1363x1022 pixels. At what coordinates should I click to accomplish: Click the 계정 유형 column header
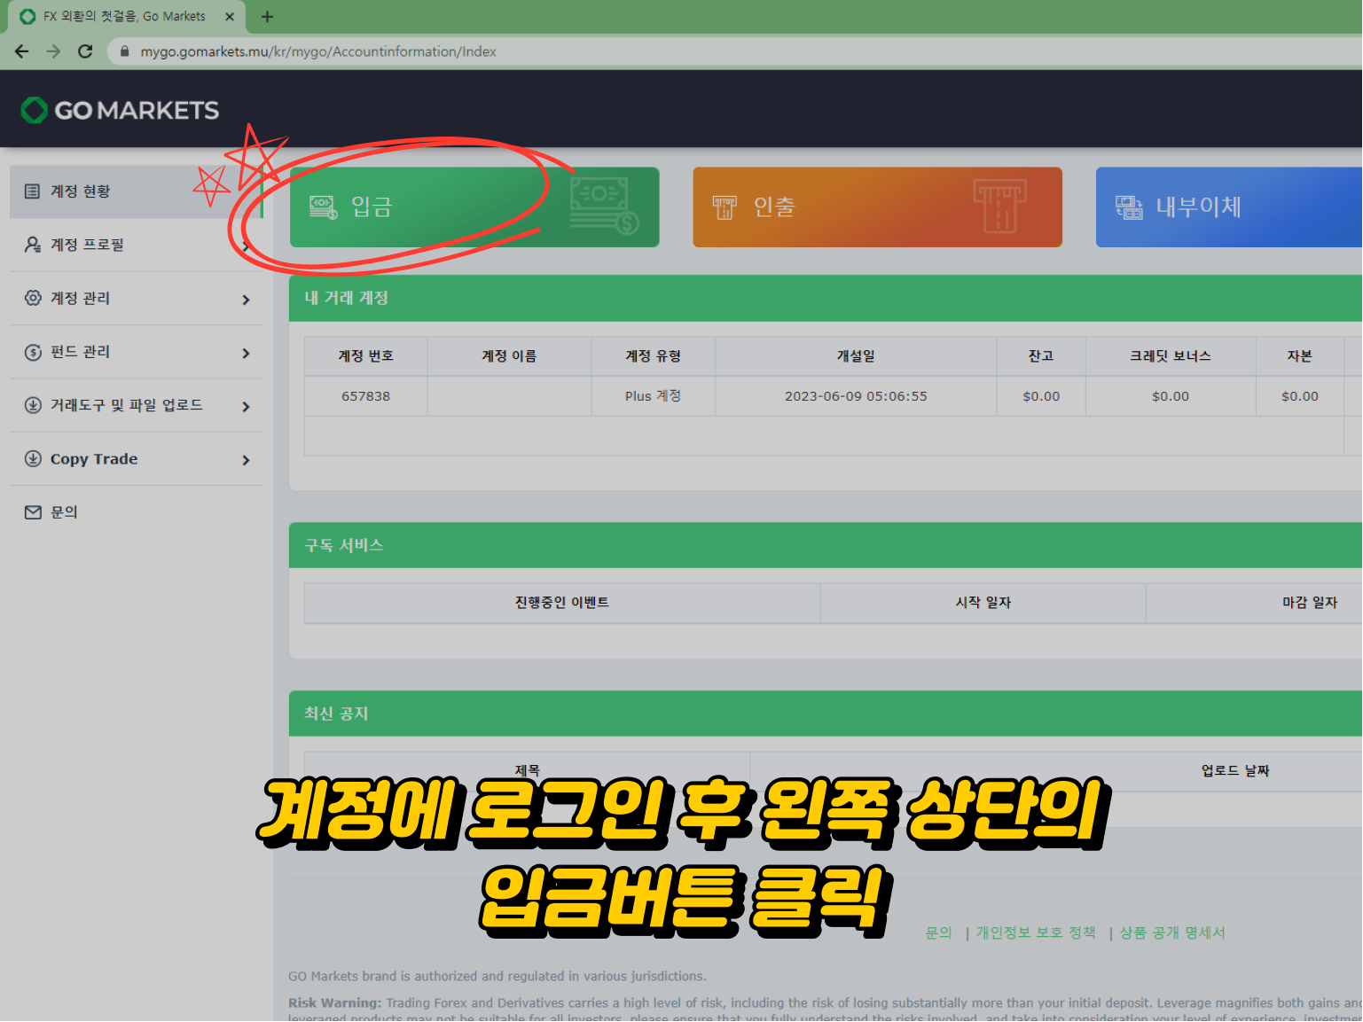pos(653,356)
